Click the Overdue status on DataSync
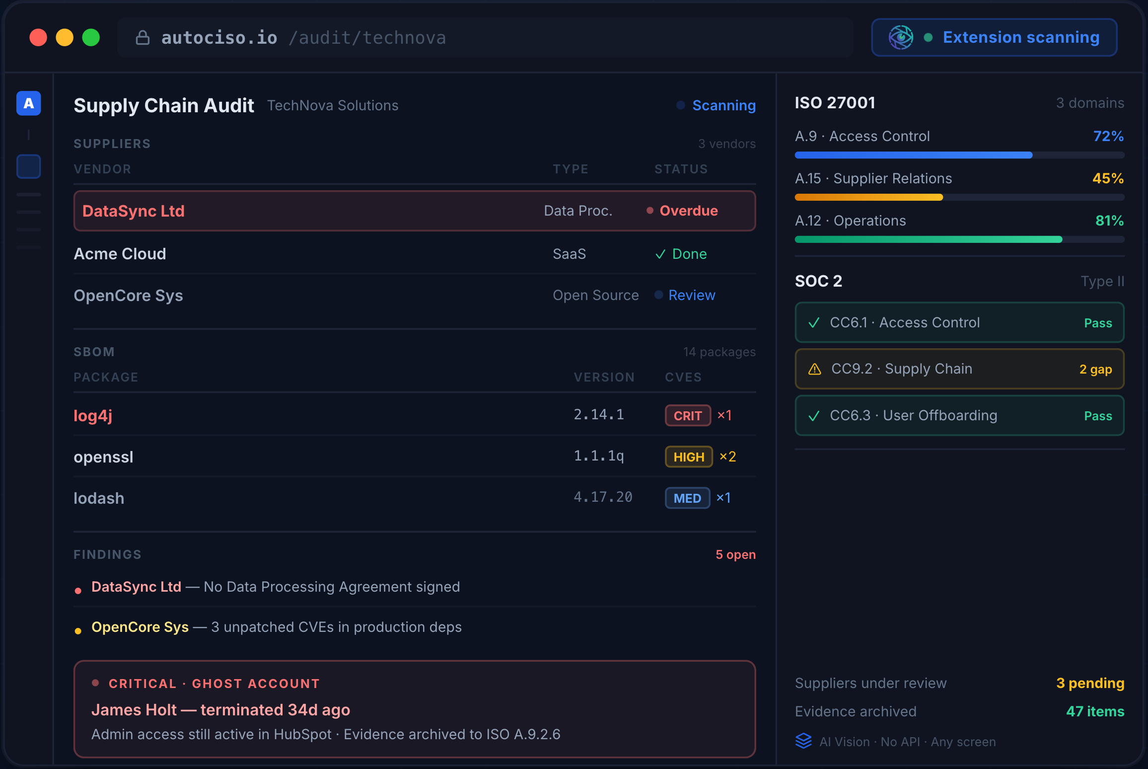Image resolution: width=1148 pixels, height=769 pixels. (682, 211)
